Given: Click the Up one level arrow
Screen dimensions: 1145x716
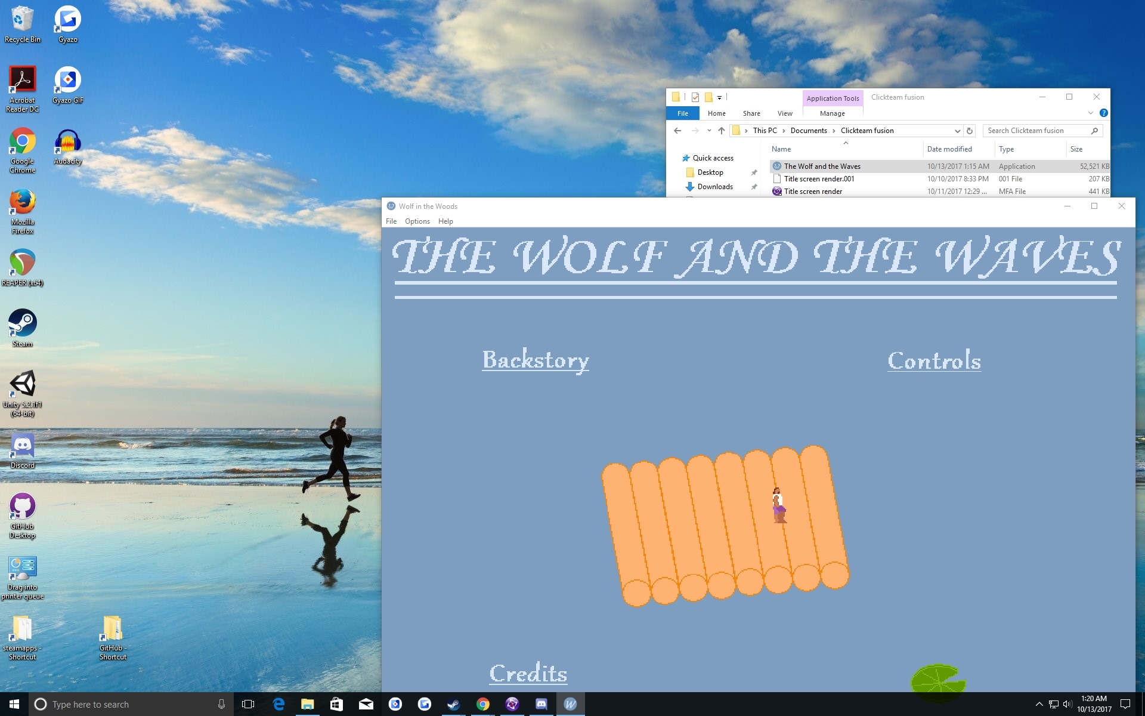Looking at the screenshot, I should click(722, 131).
